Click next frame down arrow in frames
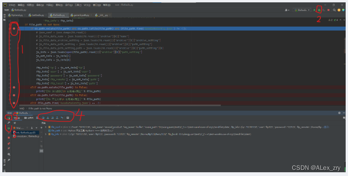 [x=32, y=128]
